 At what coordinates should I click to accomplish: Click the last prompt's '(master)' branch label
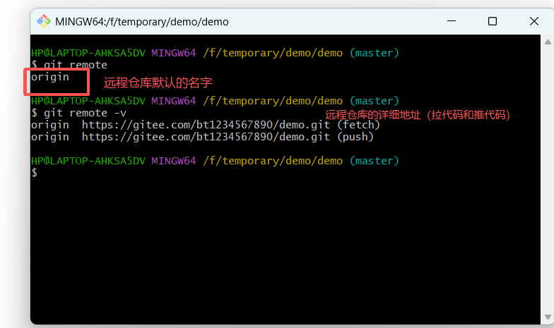pos(375,161)
